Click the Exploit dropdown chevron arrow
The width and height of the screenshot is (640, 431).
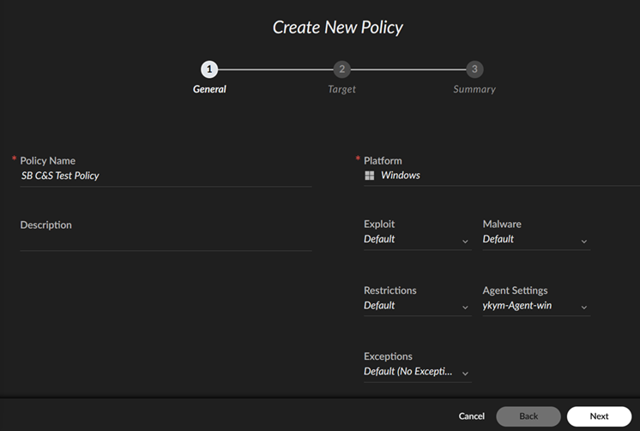coord(465,242)
